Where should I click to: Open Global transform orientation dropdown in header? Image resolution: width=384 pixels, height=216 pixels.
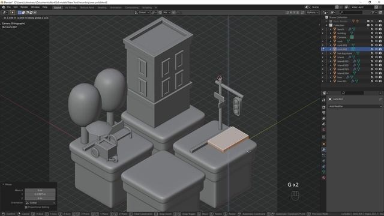click(x=142, y=12)
